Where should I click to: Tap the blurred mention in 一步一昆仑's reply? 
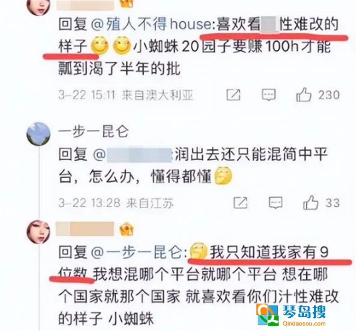click(132, 155)
